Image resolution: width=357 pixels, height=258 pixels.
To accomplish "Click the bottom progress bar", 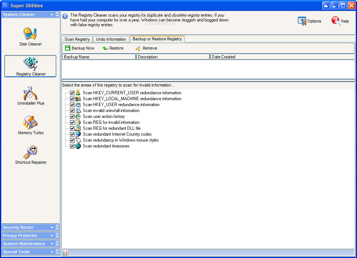I will 211,253.
